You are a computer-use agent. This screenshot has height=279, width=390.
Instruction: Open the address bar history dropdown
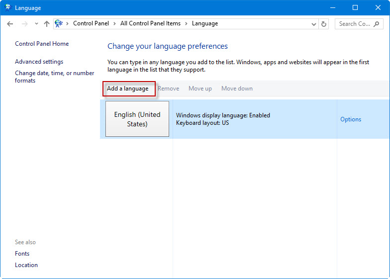click(313, 24)
